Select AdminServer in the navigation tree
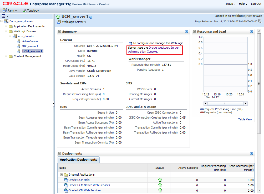The height and width of the screenshot is (194, 264). [x=30, y=41]
